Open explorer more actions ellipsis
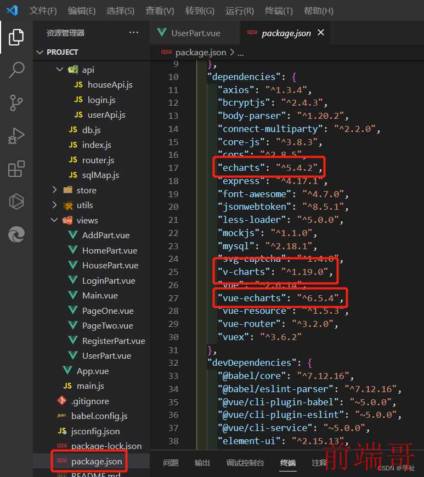Screen dimensions: 424x477 (x=134, y=32)
